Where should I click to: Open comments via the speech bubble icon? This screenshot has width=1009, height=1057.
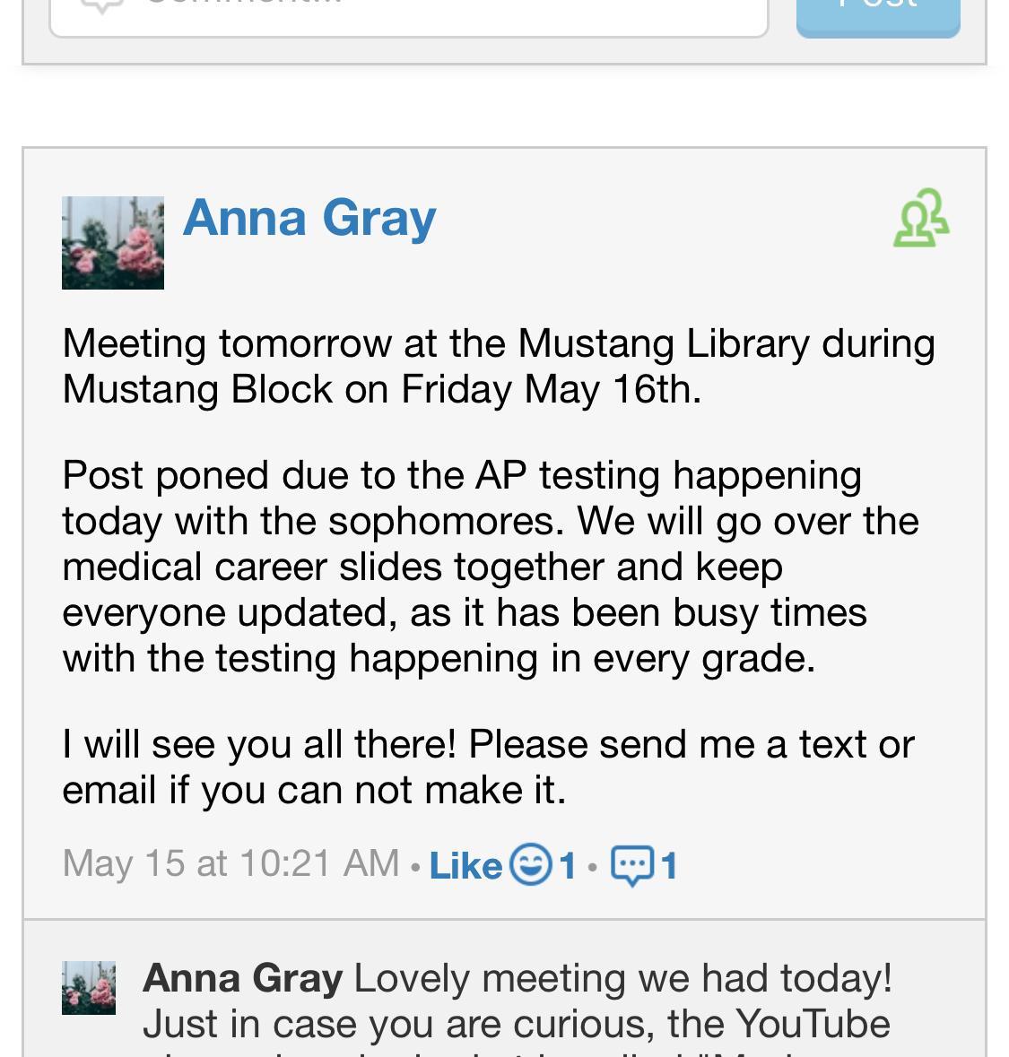click(631, 866)
